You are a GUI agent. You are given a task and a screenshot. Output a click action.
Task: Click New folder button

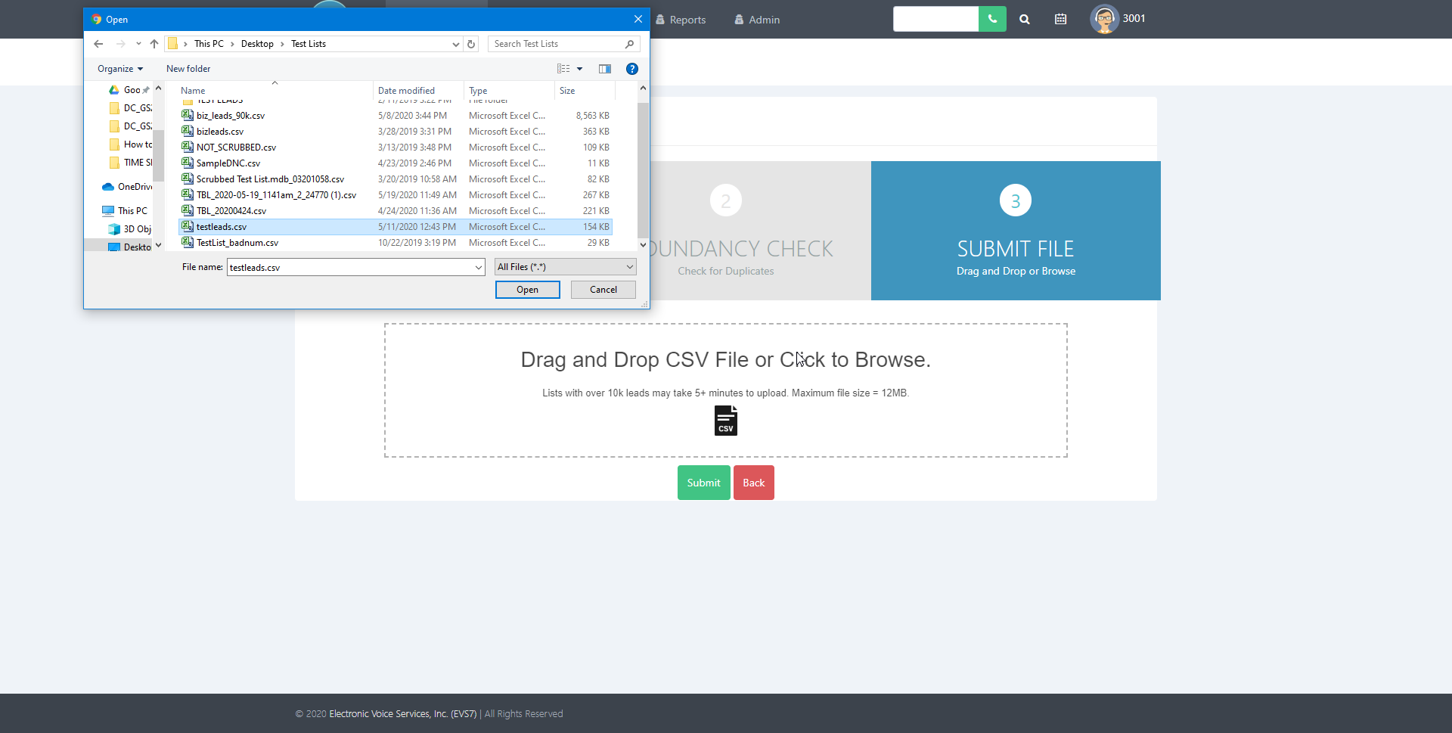[188, 69]
